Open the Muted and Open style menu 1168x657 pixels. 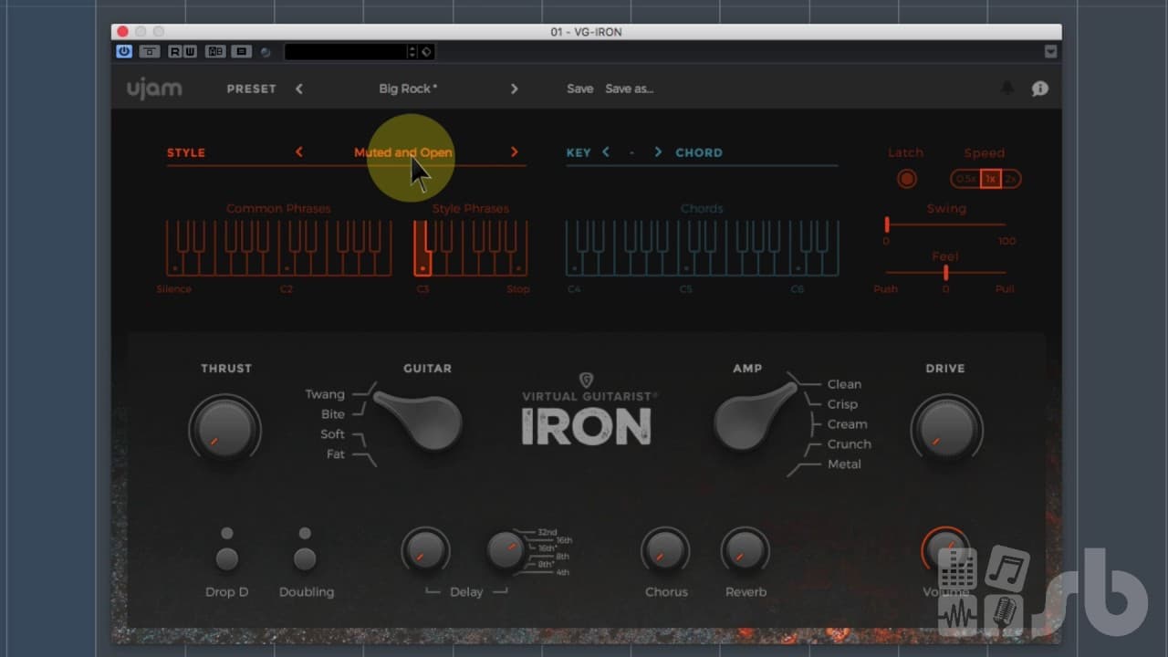(x=403, y=152)
